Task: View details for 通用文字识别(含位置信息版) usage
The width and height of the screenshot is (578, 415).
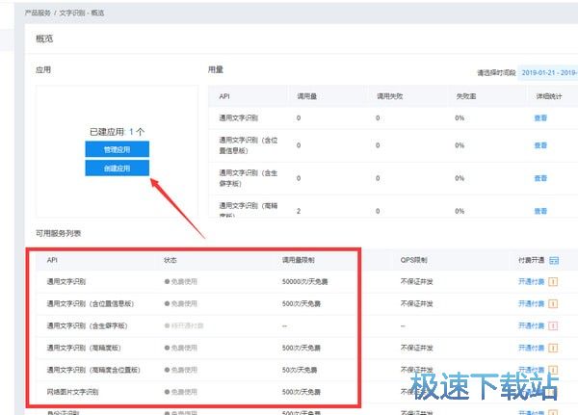Action: tap(540, 145)
